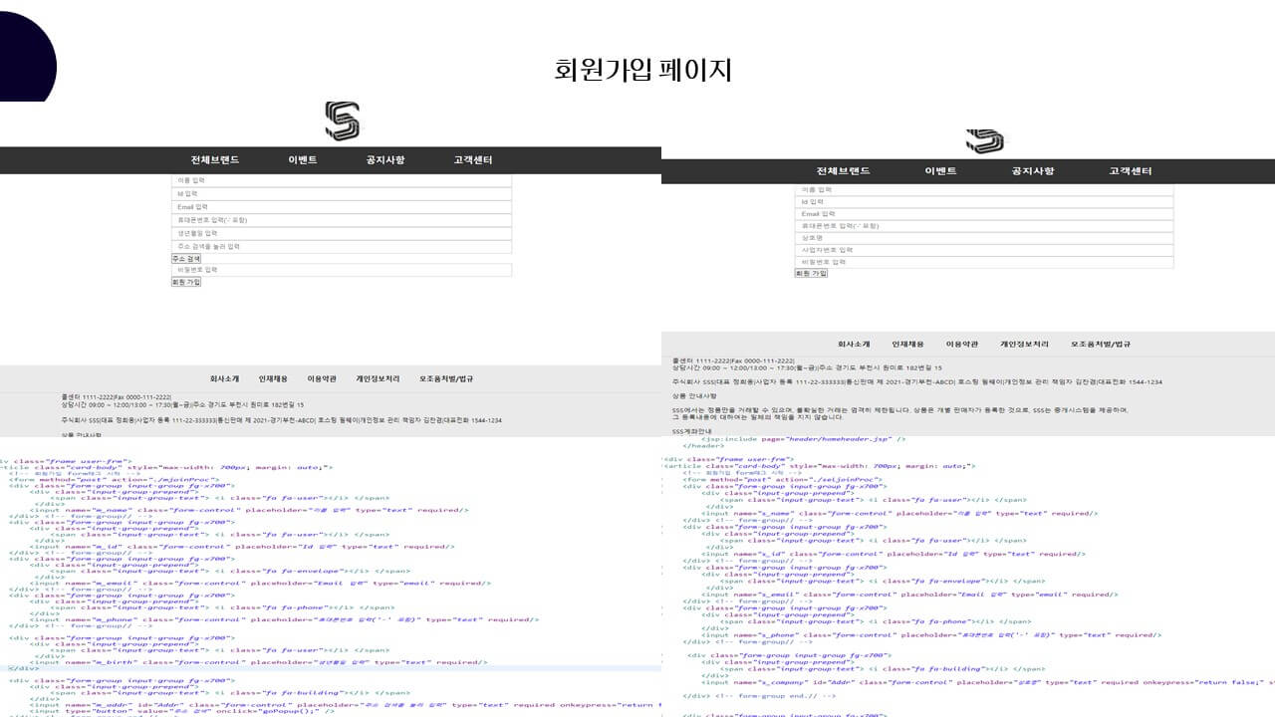Open 인재채용 footer link on left page
This screenshot has height=717, width=1275.
click(273, 379)
